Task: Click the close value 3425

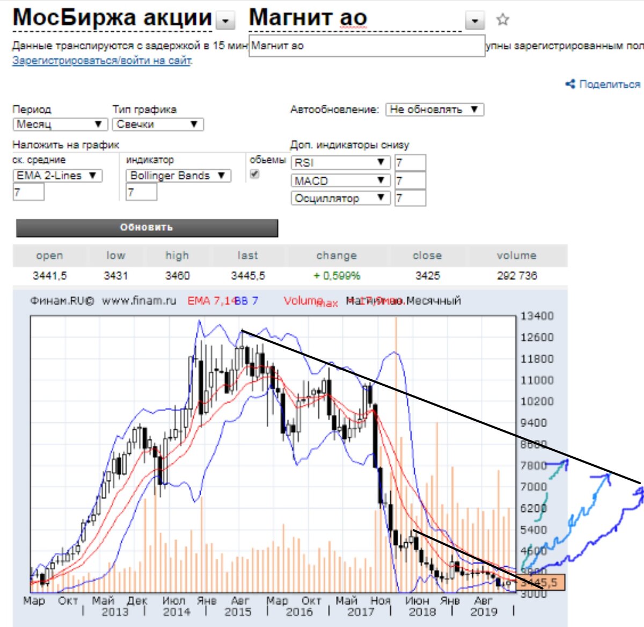Action: tap(428, 276)
